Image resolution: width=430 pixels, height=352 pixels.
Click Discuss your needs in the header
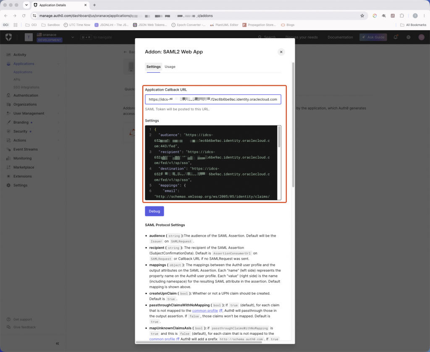click(x=302, y=37)
